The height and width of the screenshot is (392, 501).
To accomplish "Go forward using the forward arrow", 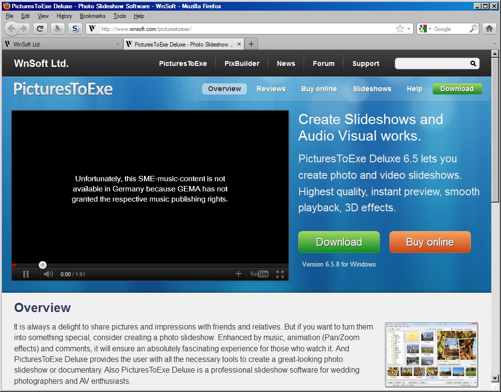I will pos(24,29).
